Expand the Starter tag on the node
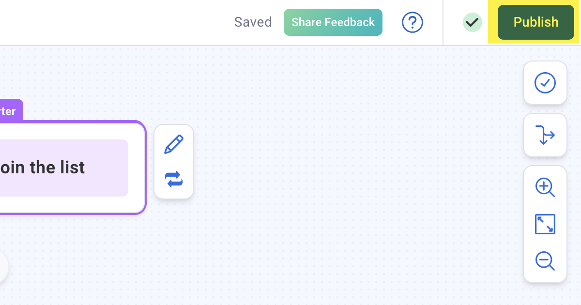The width and height of the screenshot is (581, 305). 9,111
